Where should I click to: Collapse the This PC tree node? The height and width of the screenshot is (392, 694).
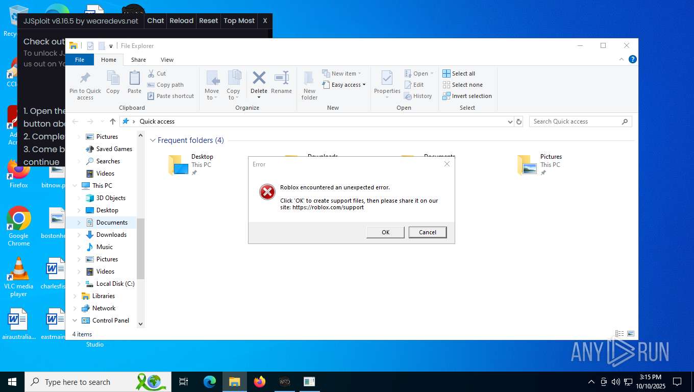tap(75, 186)
